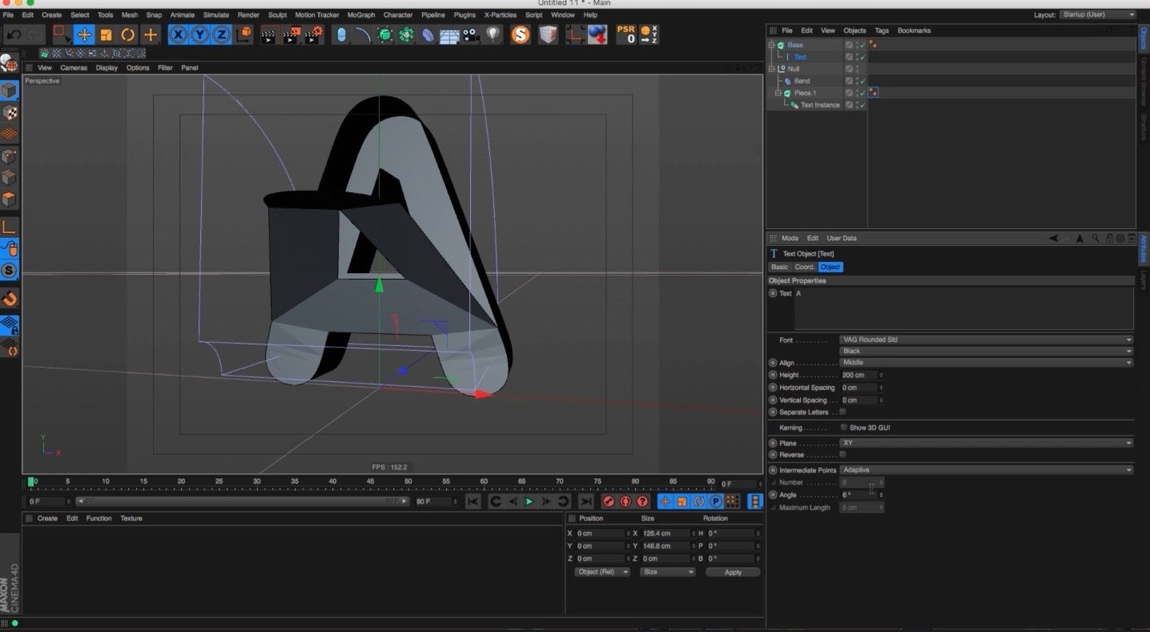Select Texture mode checkered icon

pos(10,113)
